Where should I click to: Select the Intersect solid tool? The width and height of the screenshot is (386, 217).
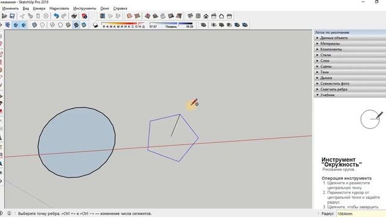[214, 25]
